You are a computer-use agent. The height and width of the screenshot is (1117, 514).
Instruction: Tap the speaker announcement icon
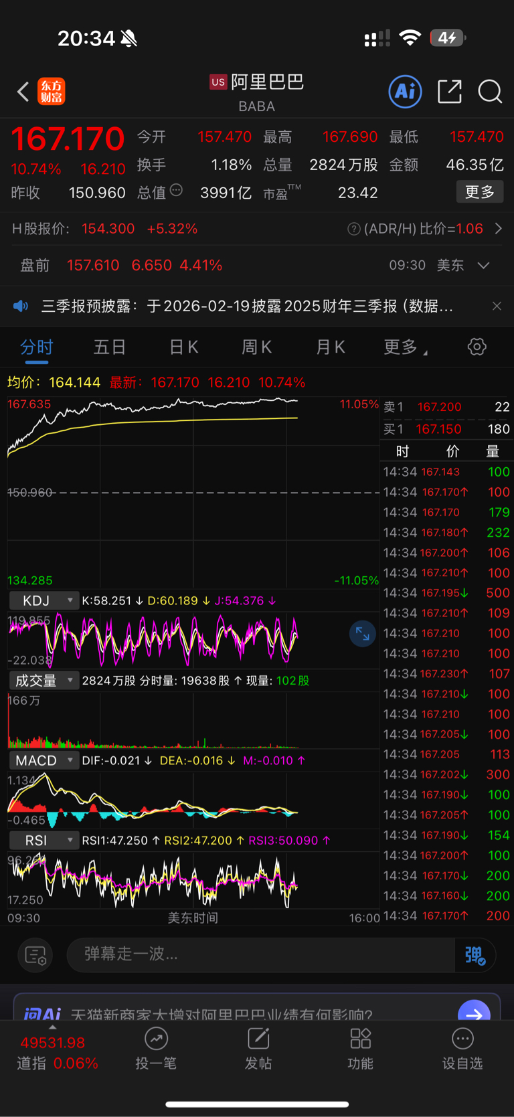click(x=21, y=307)
